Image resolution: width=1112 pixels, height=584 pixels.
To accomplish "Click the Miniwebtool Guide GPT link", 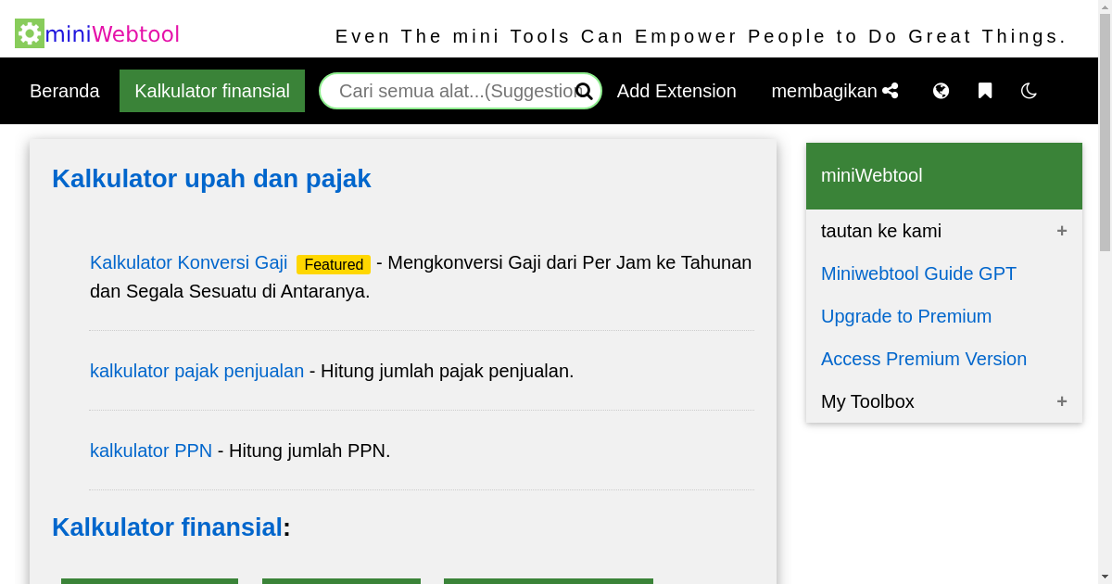I will [918, 273].
